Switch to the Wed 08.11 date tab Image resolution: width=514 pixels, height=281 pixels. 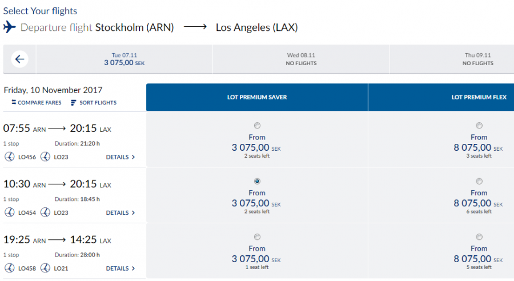[301, 59]
